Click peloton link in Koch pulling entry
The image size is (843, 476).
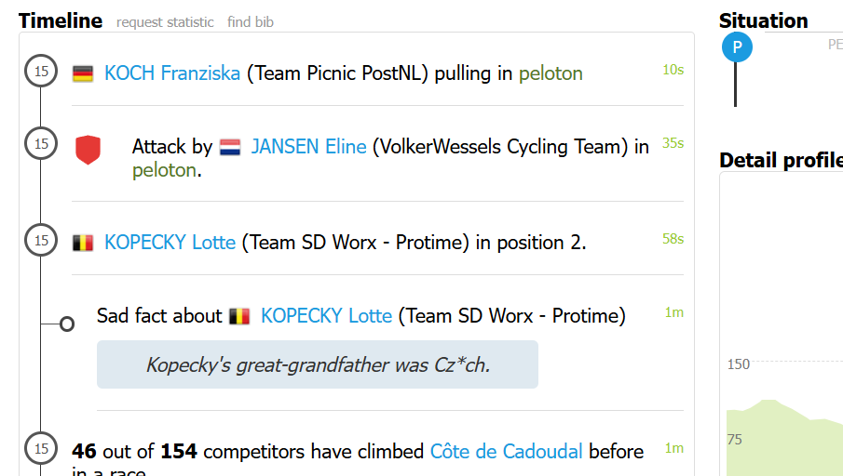[x=551, y=73]
